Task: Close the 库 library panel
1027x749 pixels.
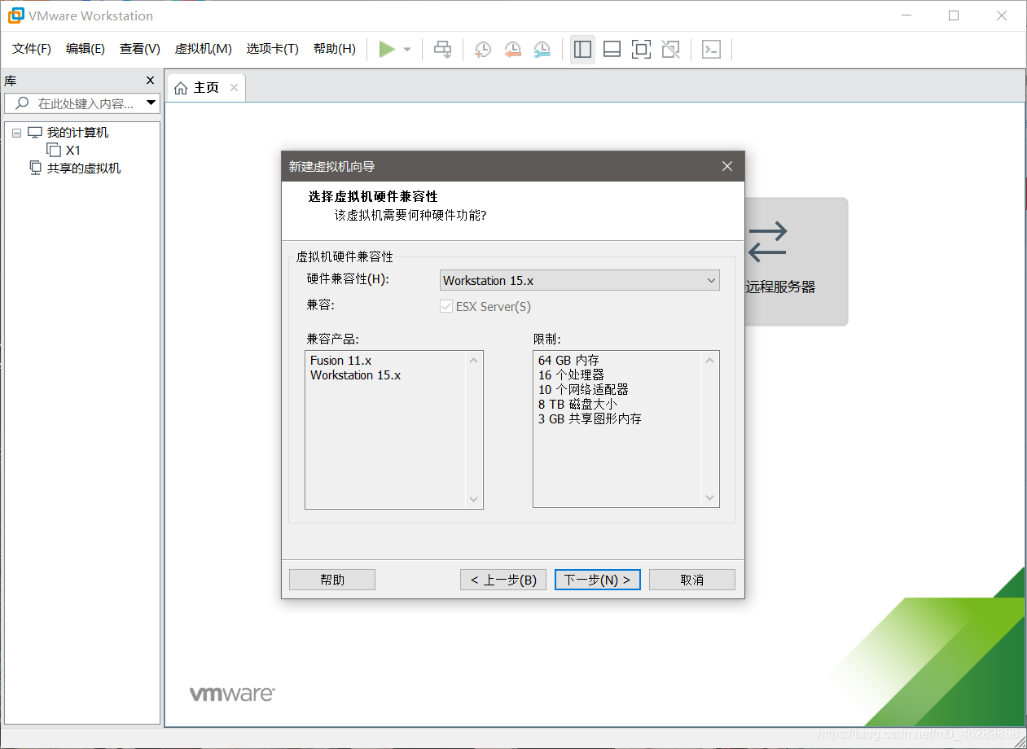Action: [150, 80]
